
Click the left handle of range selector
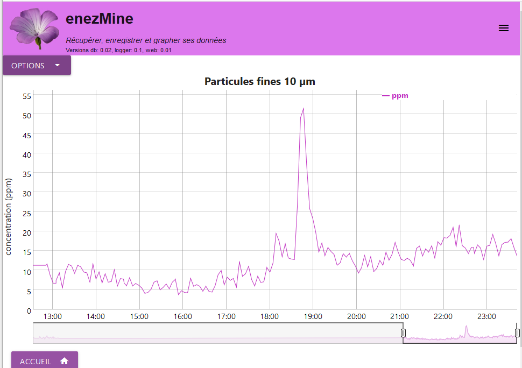click(x=403, y=334)
